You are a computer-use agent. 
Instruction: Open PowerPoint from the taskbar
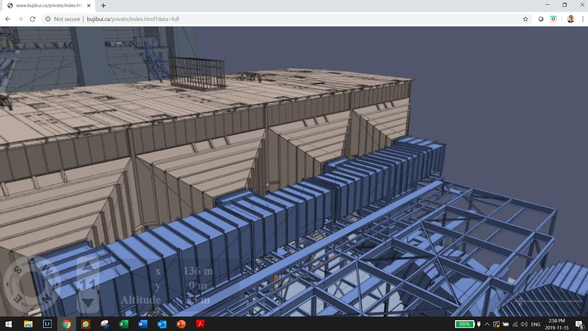click(x=181, y=324)
